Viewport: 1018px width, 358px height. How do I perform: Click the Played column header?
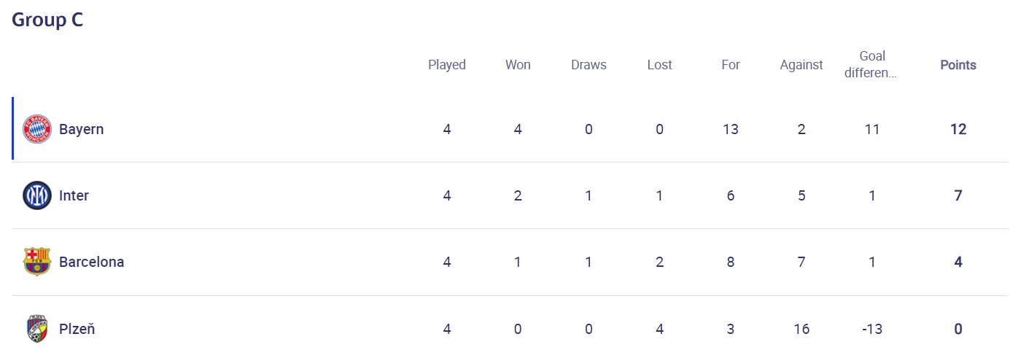[446, 65]
